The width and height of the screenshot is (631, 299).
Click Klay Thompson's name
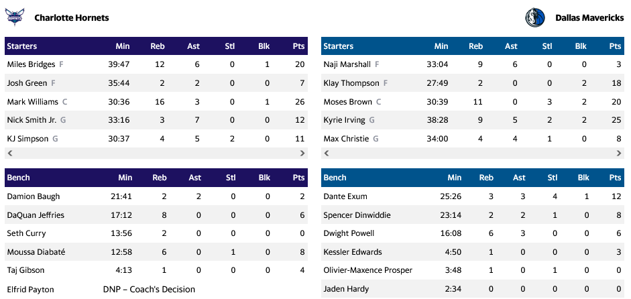coord(347,83)
